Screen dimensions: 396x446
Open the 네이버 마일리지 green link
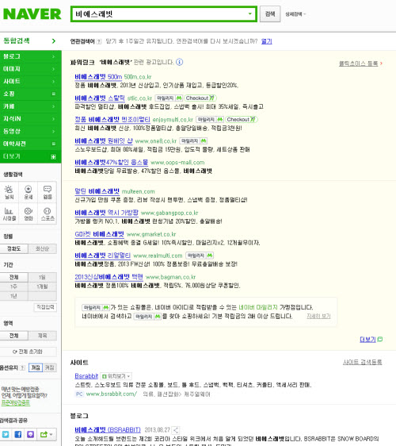pos(258,307)
